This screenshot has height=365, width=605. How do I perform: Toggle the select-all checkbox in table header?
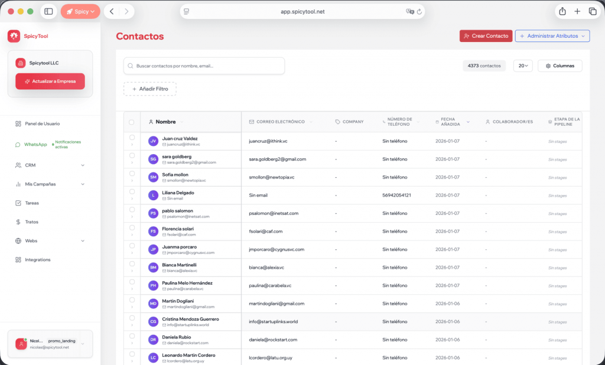click(x=132, y=122)
